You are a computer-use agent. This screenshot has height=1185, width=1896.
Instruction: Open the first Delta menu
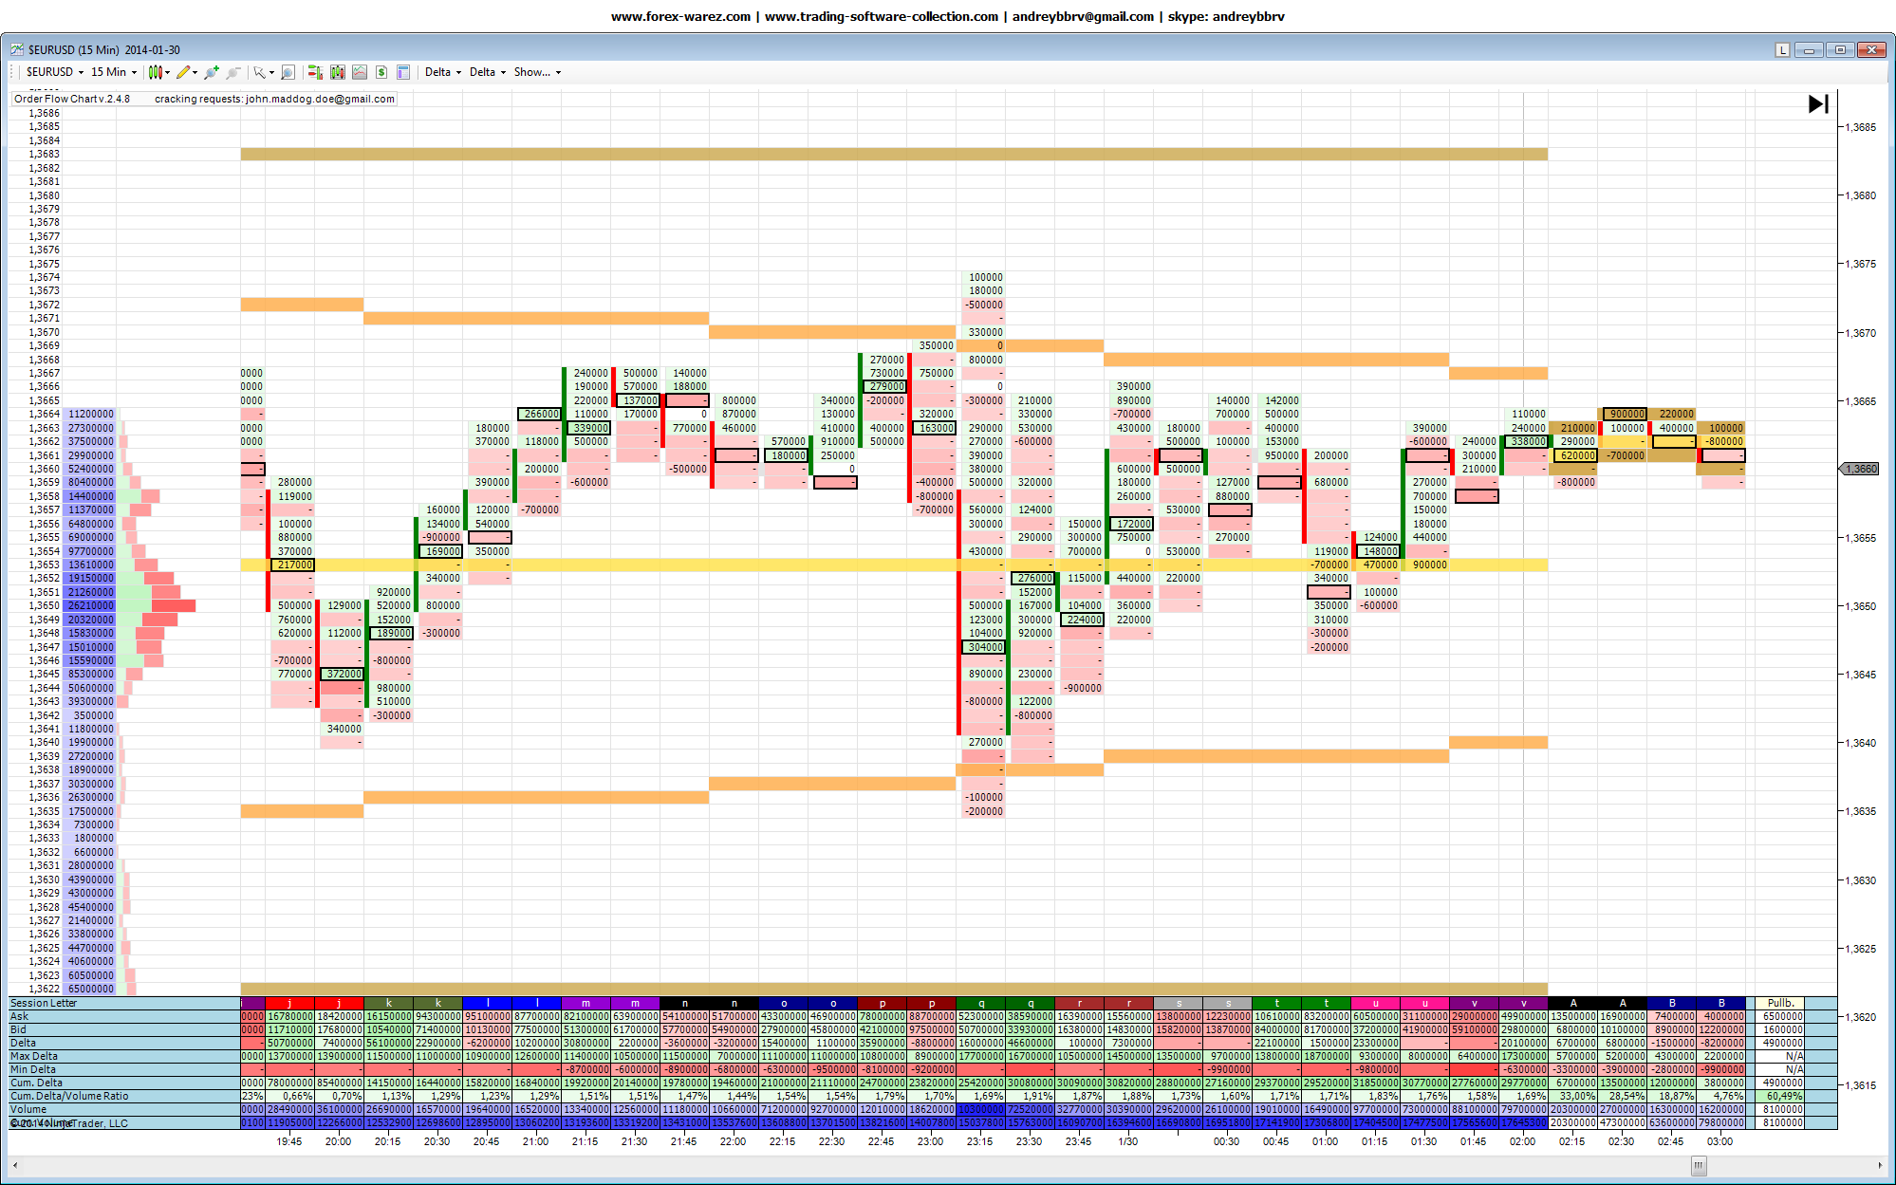442,72
